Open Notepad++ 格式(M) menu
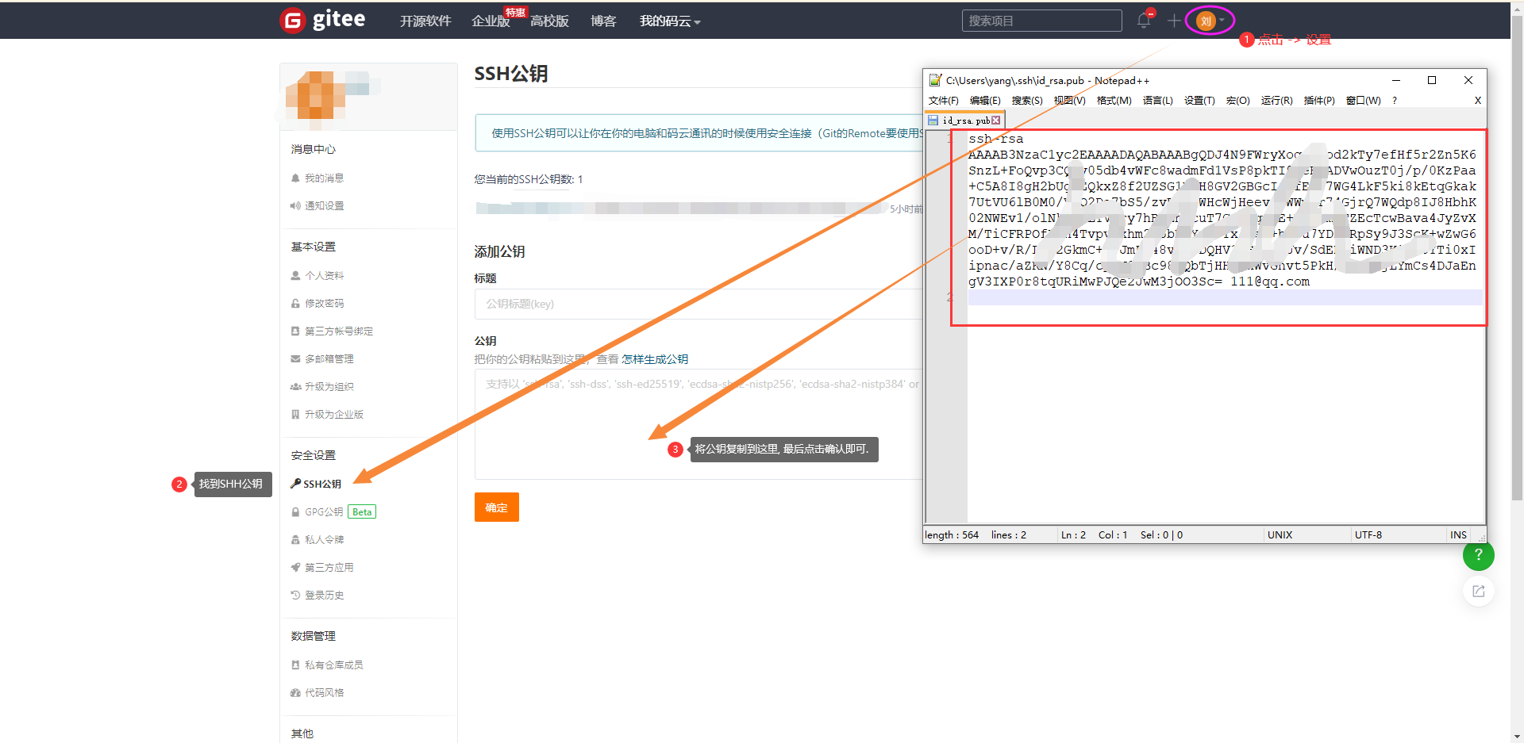 click(1114, 101)
